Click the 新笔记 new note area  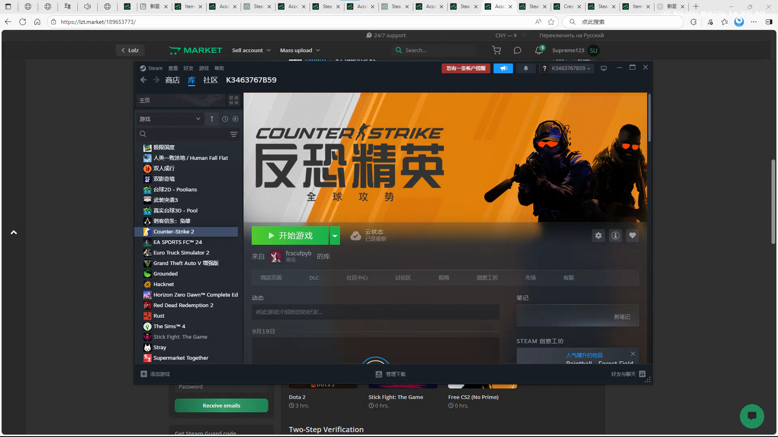coord(578,316)
